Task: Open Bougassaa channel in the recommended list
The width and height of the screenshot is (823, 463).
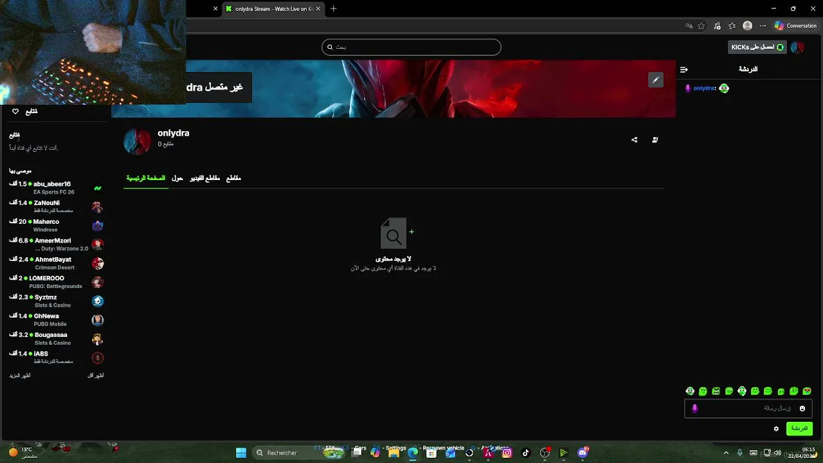Action: (x=57, y=338)
